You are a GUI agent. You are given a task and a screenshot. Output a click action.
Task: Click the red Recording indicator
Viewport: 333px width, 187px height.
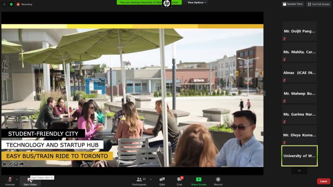(x=24, y=4)
